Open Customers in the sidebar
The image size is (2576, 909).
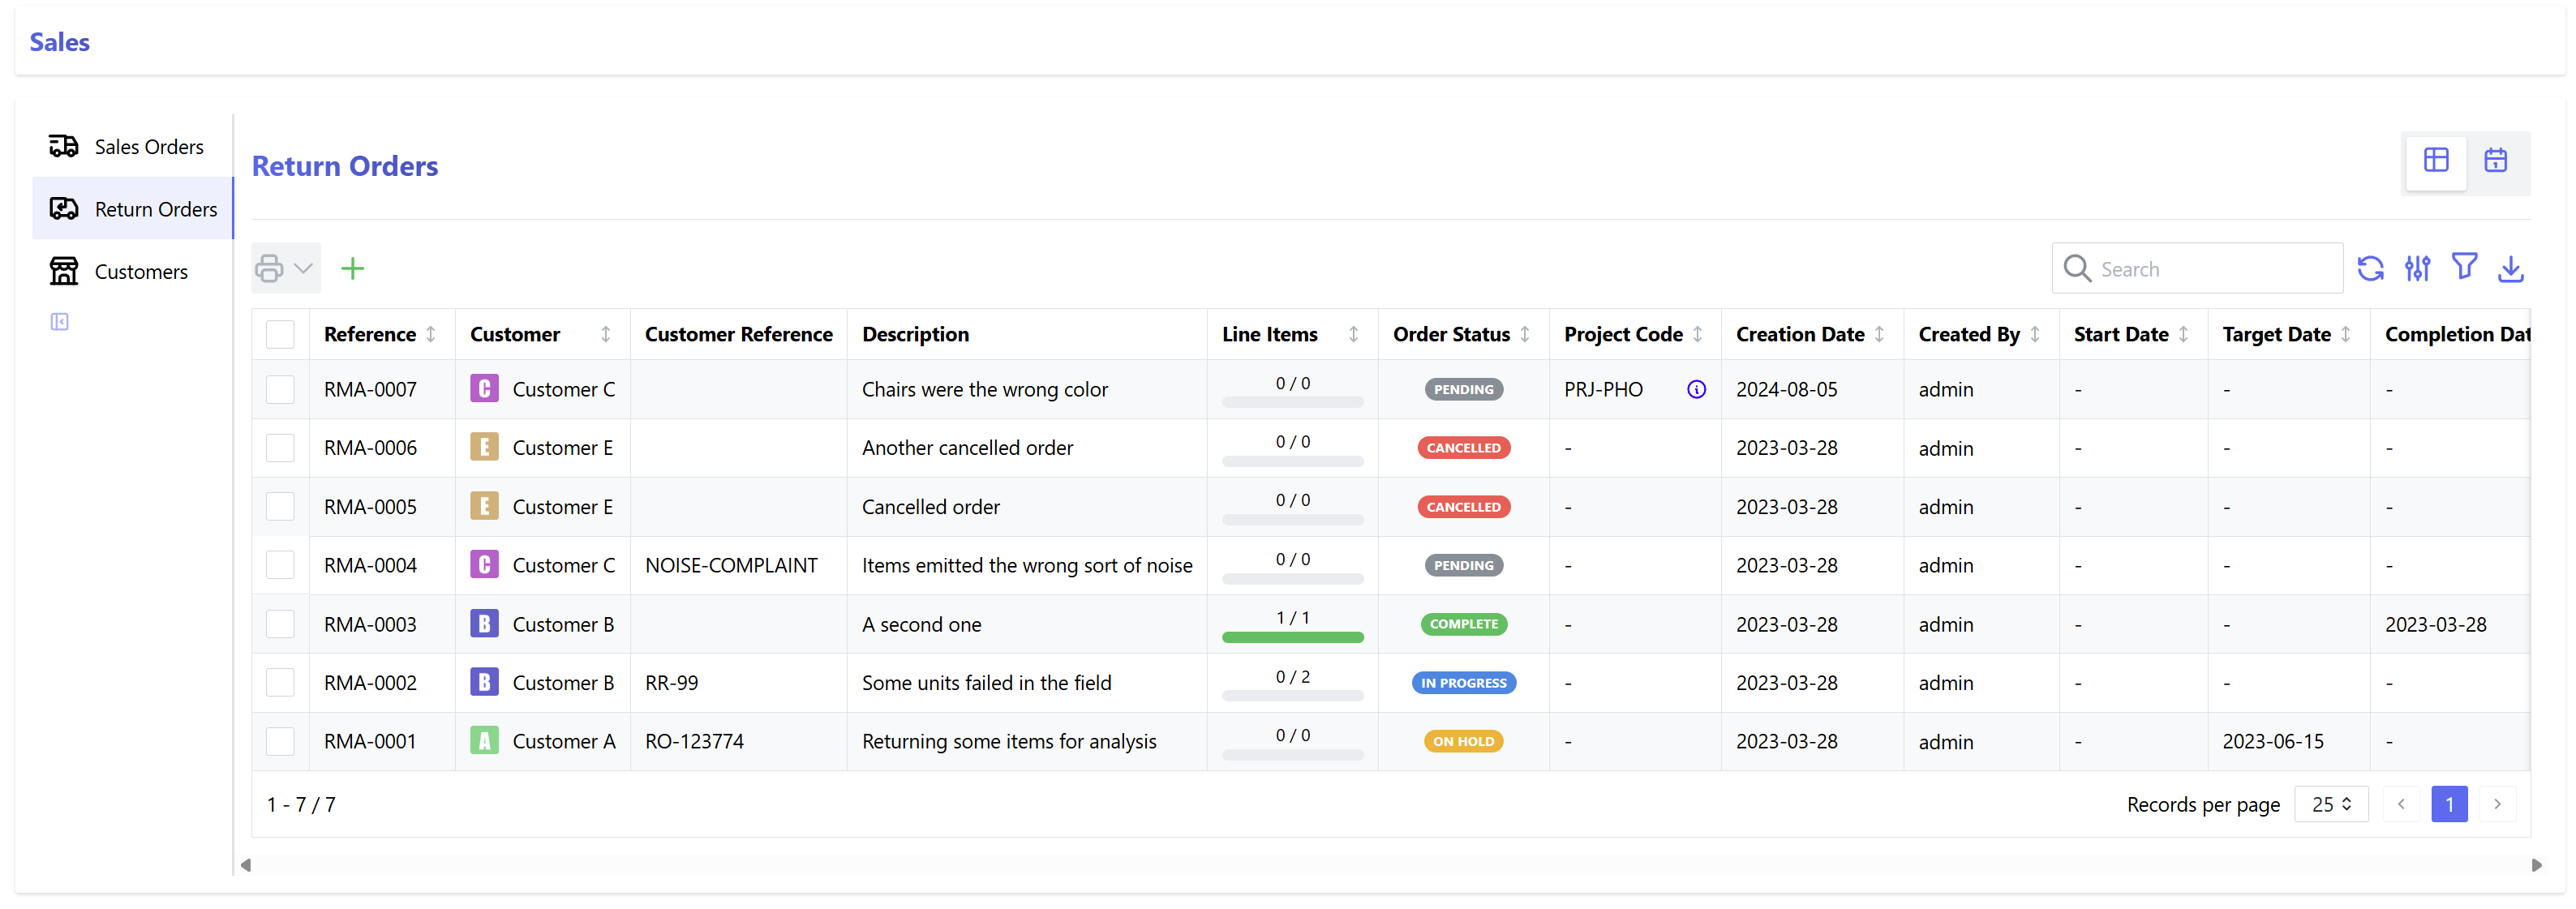140,272
